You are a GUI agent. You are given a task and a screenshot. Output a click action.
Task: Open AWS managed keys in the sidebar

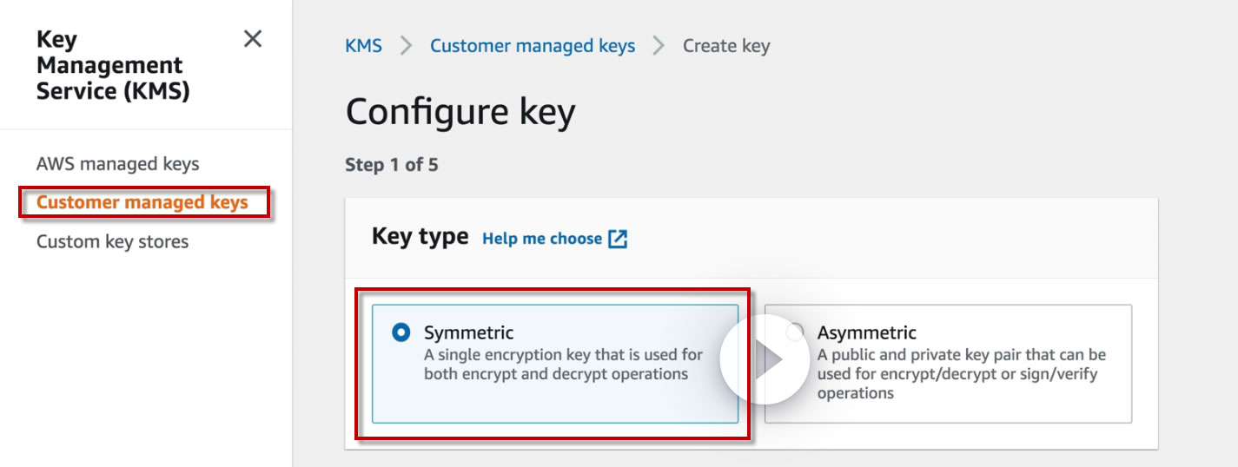pos(117,164)
